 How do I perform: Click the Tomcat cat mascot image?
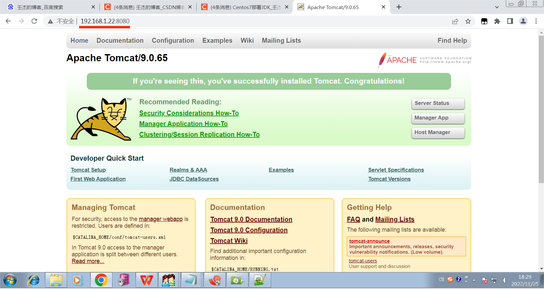pos(101,119)
